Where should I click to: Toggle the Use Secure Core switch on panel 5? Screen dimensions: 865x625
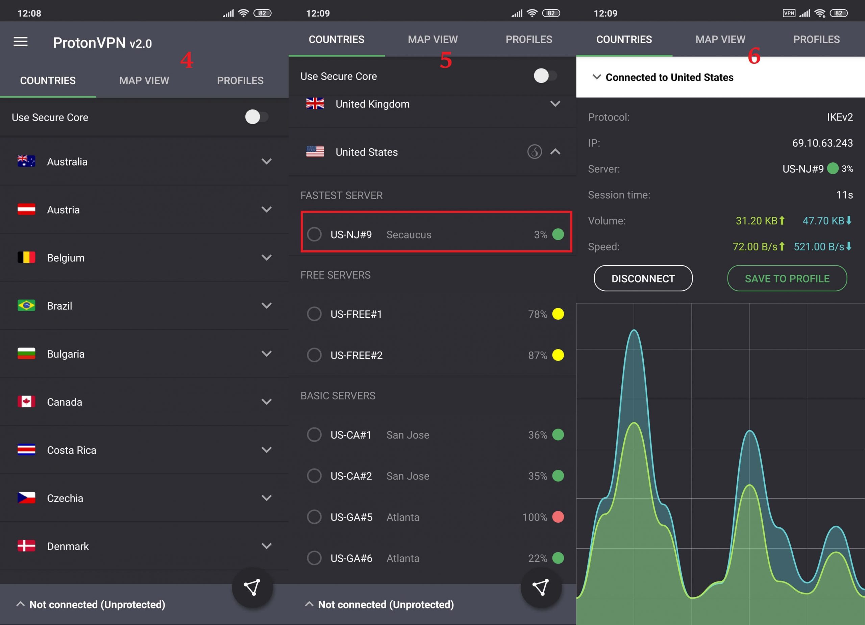543,76
